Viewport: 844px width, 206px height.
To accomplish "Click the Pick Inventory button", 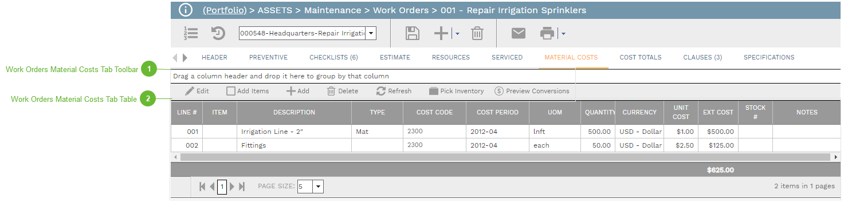I will tap(456, 91).
